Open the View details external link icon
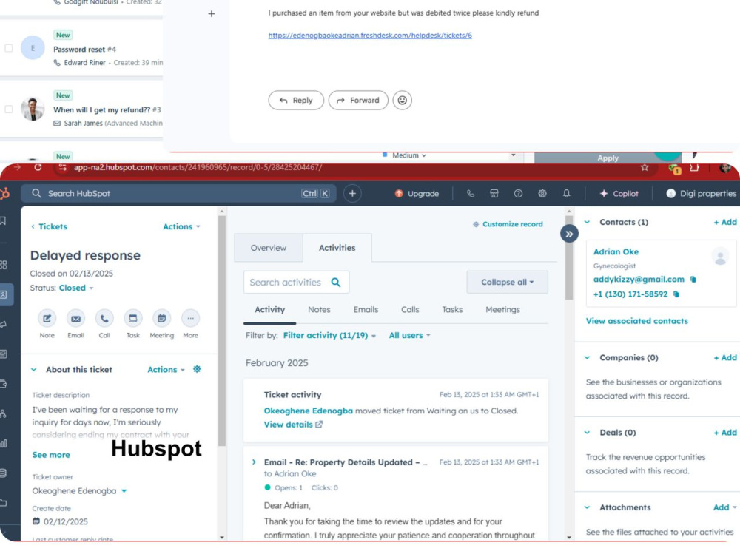This screenshot has height=554, width=740. tap(319, 425)
